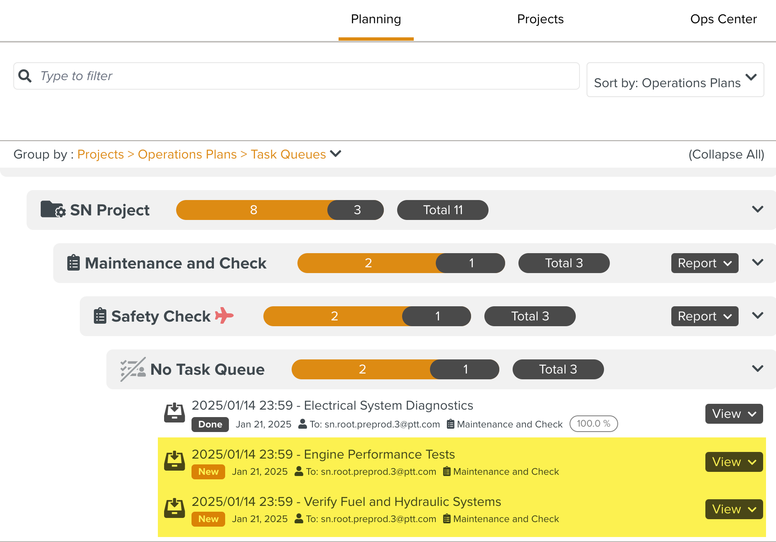Click the No Task Queue icon
Viewport: 776px width, 542px height.
[x=133, y=369]
